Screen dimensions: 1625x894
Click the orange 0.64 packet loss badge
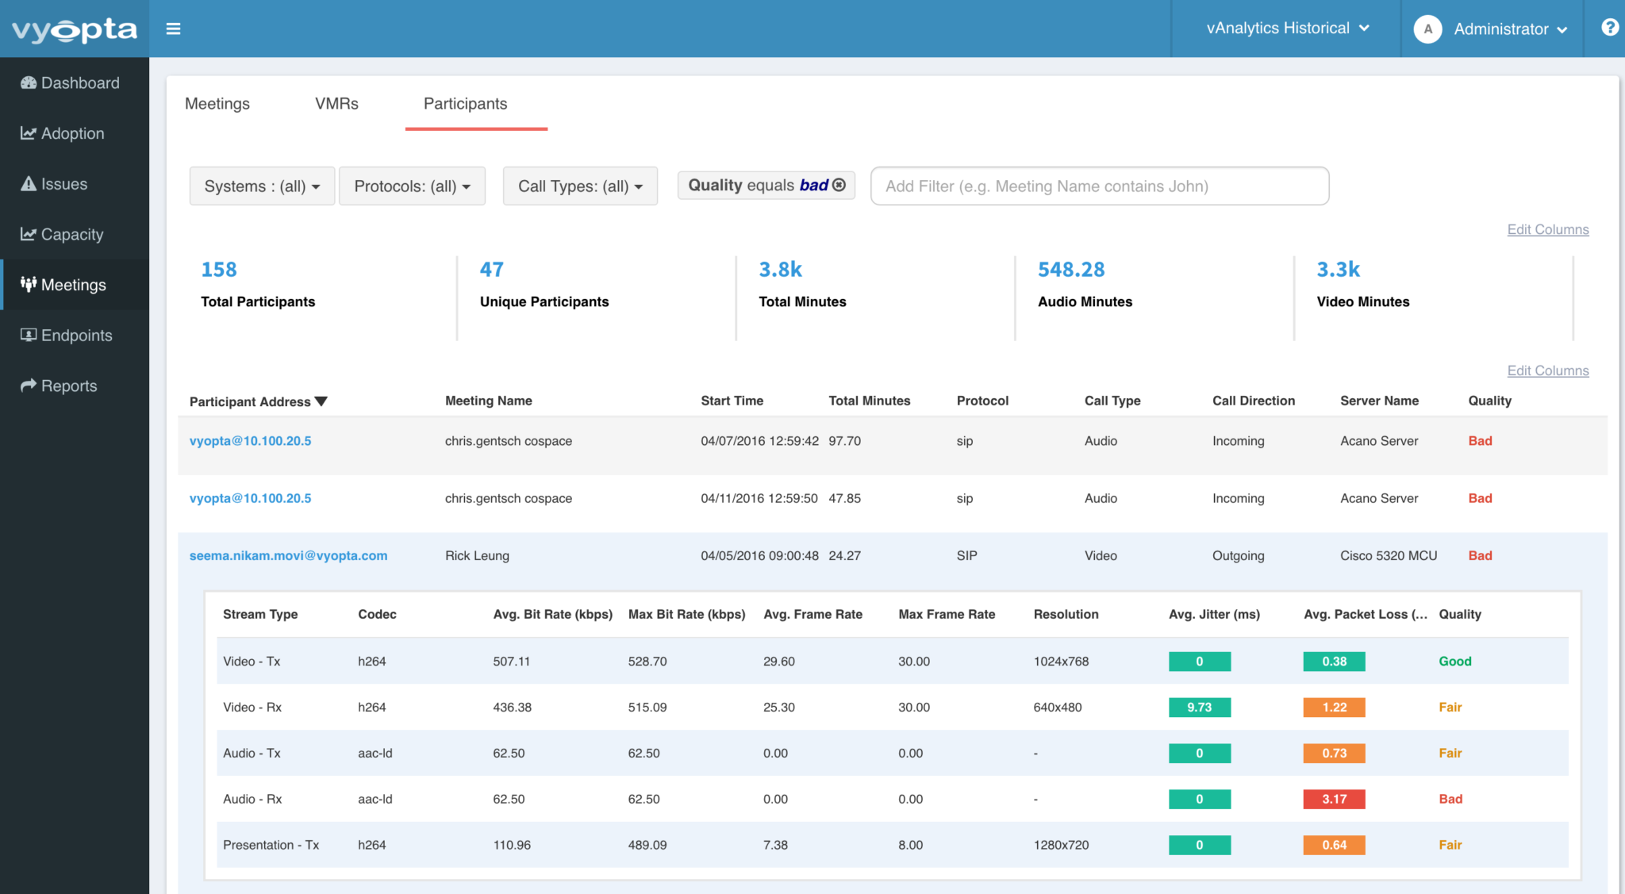click(1334, 846)
